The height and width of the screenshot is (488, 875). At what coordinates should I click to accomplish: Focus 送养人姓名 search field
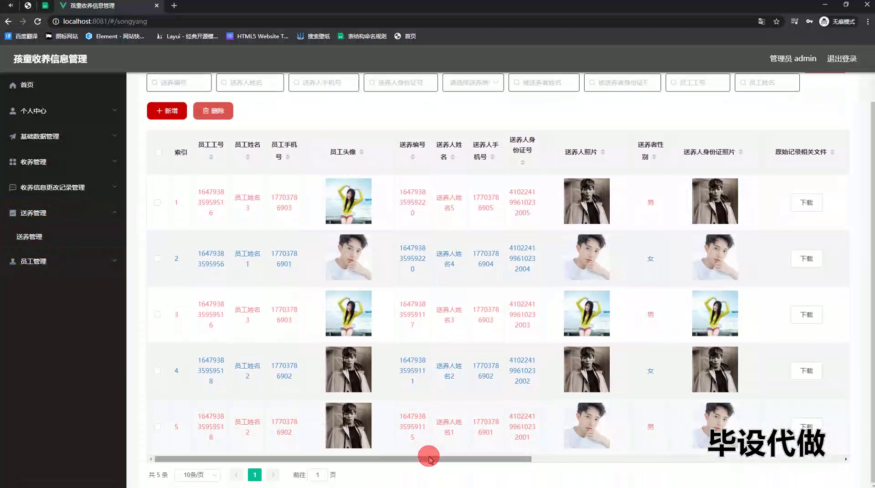(x=250, y=82)
